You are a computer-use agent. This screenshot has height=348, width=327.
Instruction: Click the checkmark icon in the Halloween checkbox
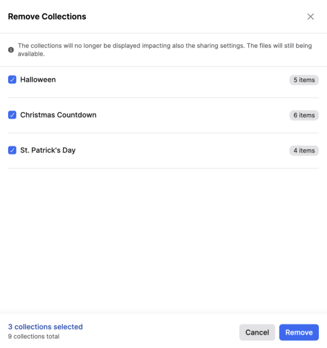click(x=13, y=79)
